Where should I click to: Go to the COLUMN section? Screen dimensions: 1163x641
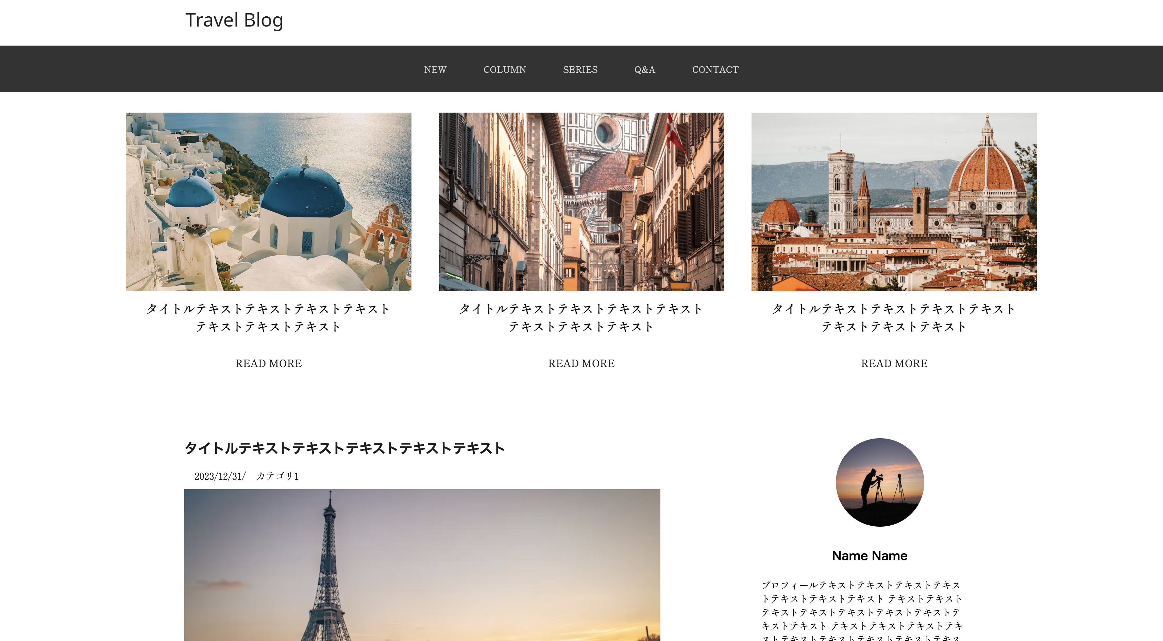tap(504, 69)
